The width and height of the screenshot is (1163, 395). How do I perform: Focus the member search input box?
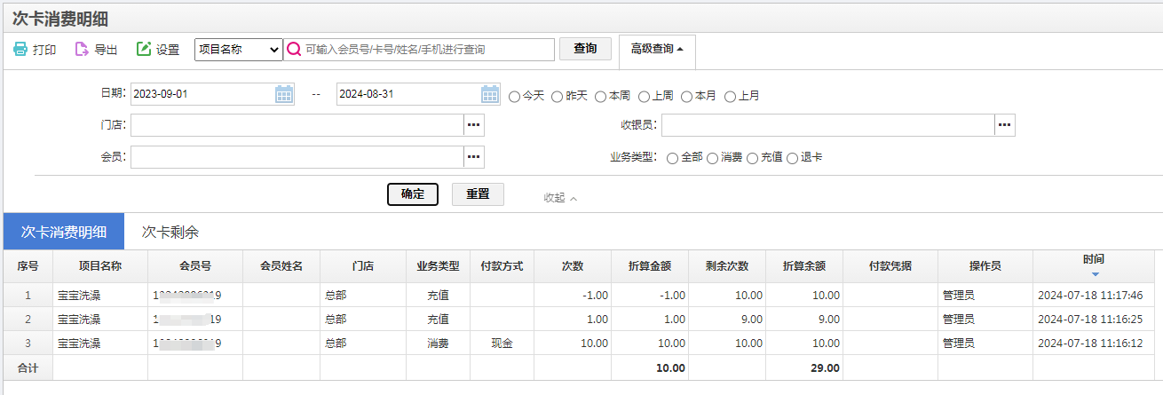pos(419,50)
